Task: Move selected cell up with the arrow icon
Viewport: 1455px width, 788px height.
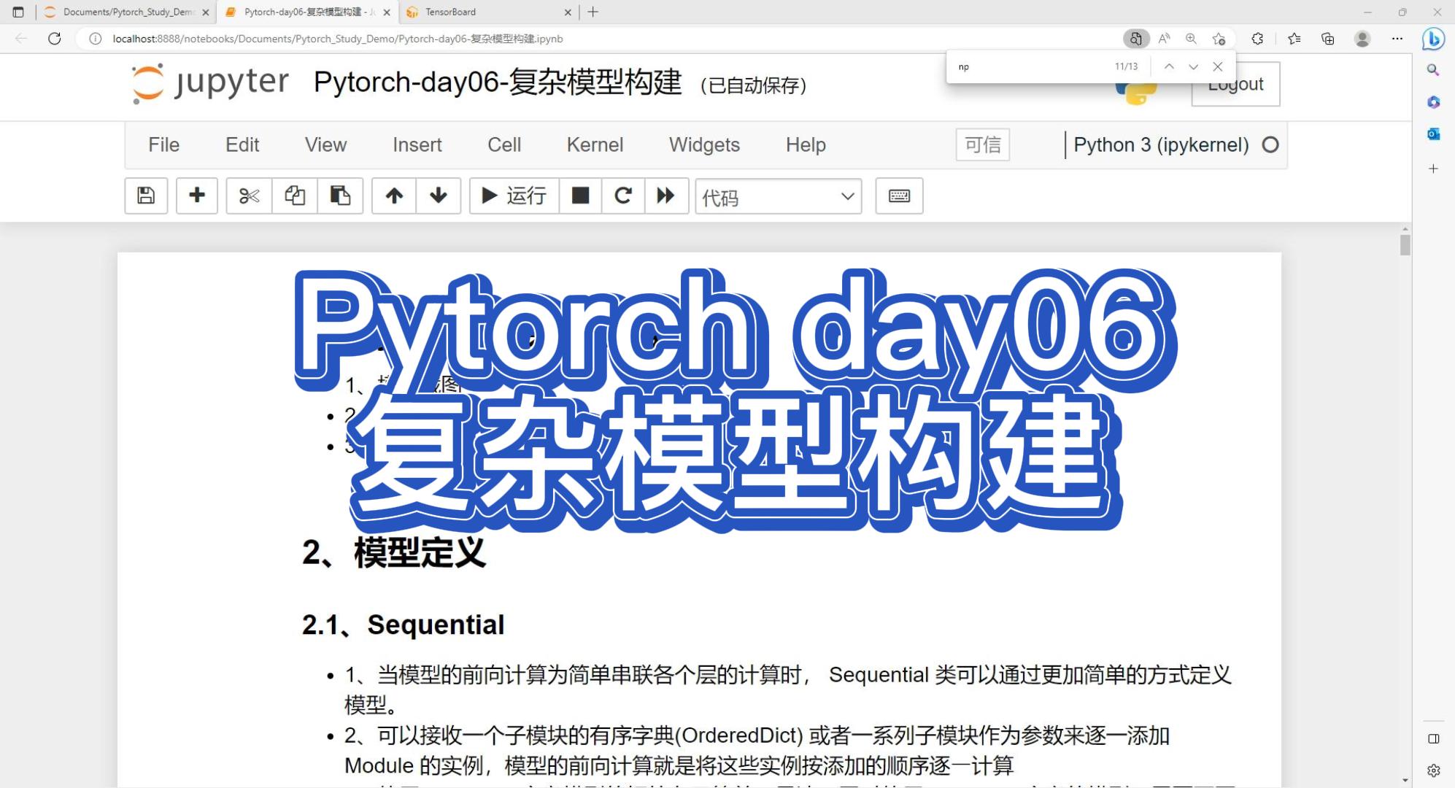Action: (x=394, y=196)
